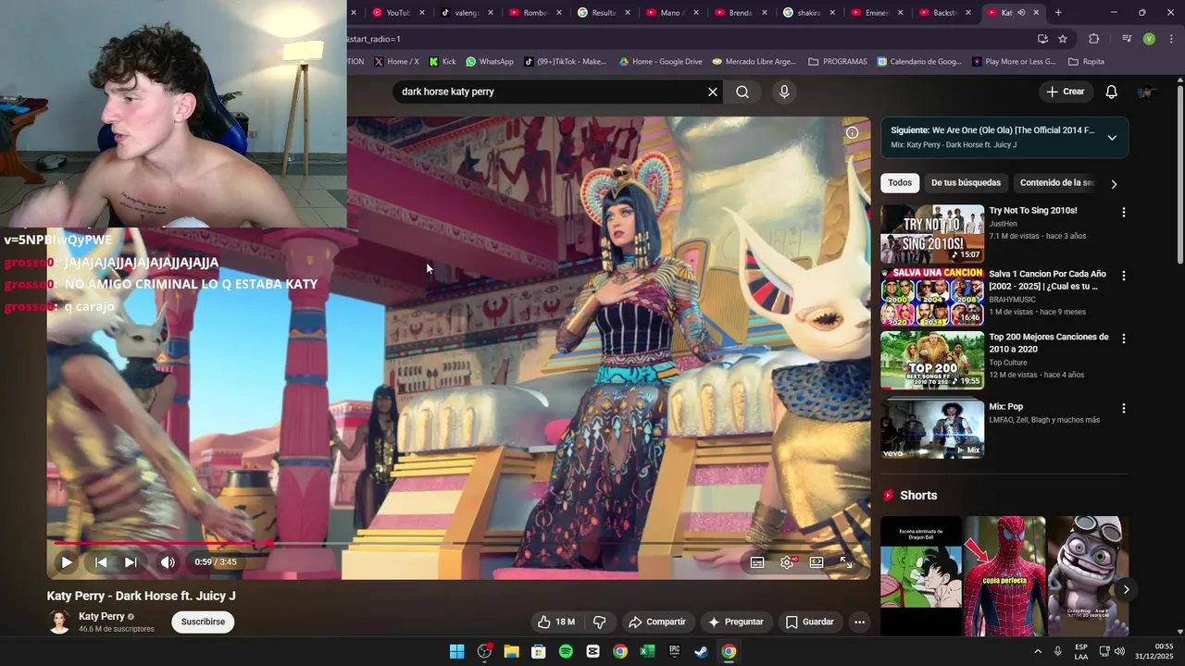1185x666 pixels.
Task: Play the Dark Horse video
Action: click(67, 561)
